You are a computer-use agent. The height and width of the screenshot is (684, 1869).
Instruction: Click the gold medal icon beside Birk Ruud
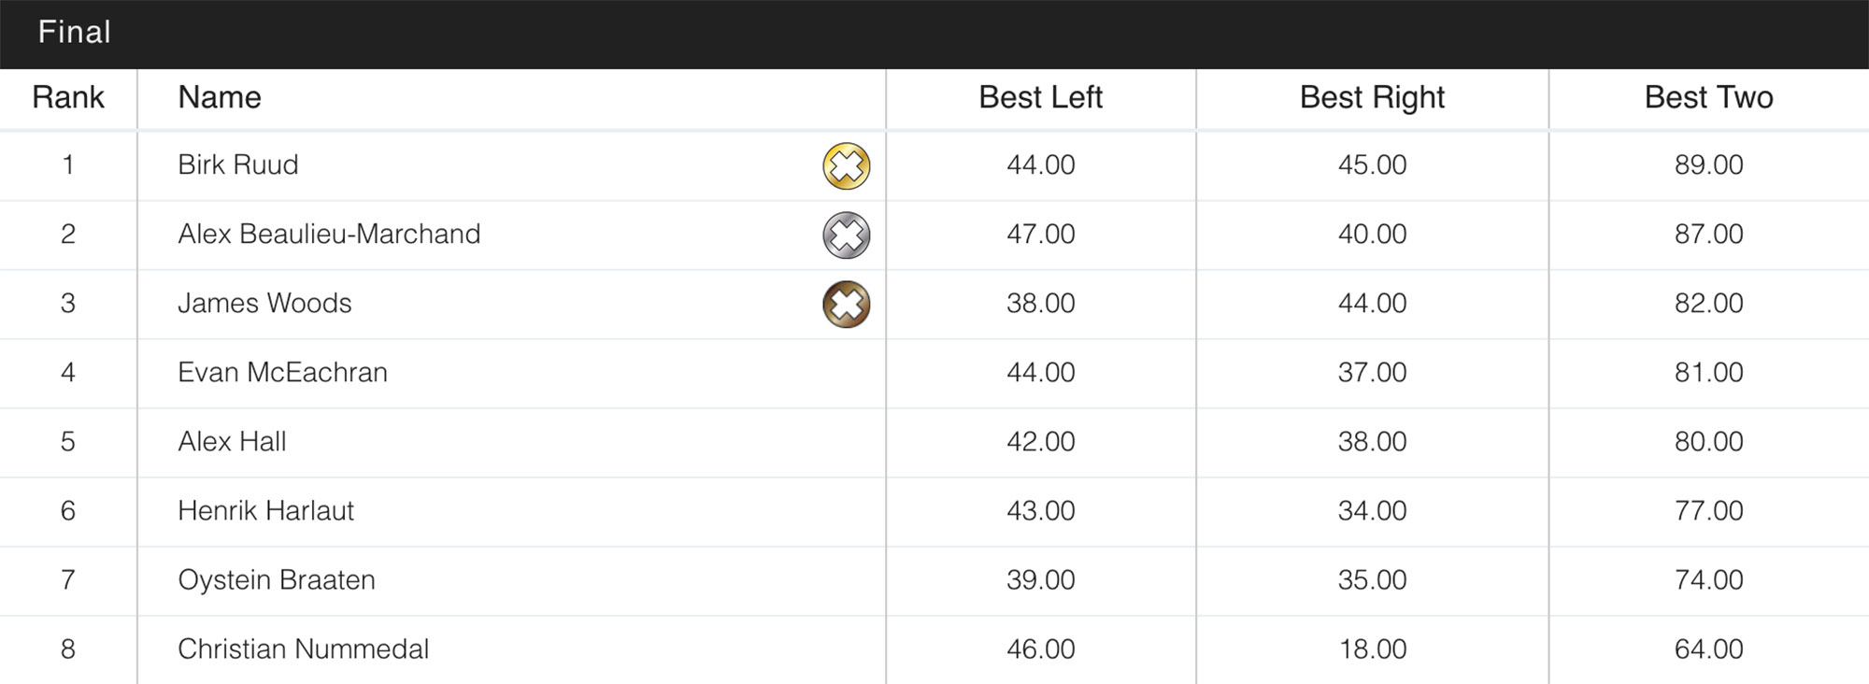coord(846,166)
